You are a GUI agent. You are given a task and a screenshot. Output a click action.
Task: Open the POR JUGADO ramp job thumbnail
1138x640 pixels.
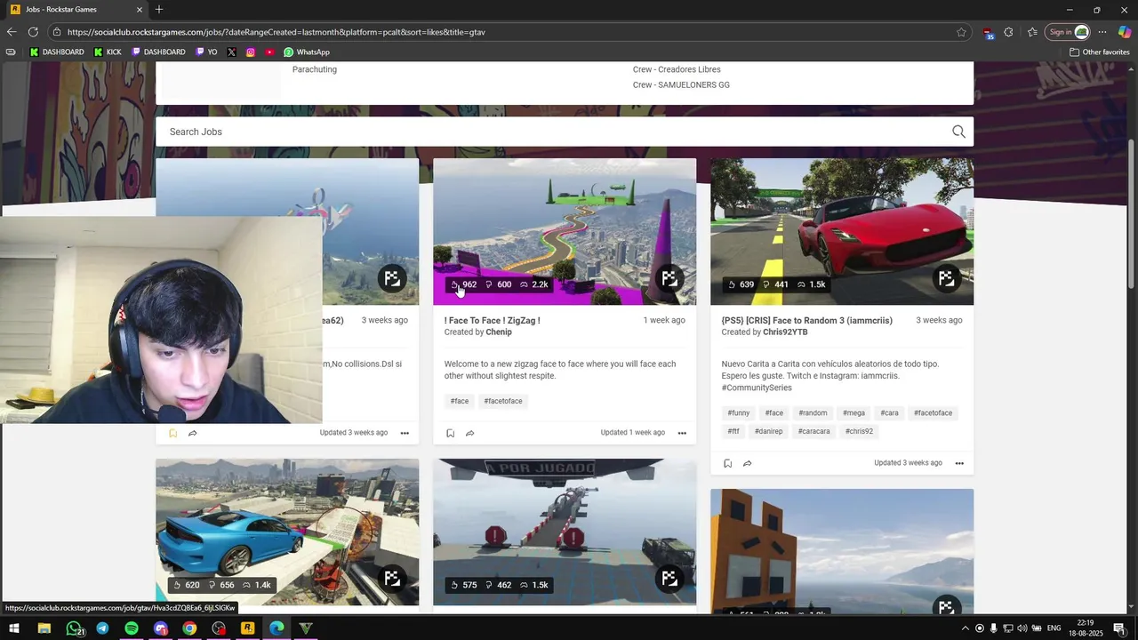[565, 532]
